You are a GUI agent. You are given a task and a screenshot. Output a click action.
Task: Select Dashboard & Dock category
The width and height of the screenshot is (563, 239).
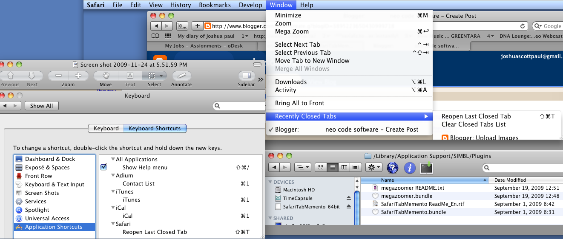tap(54, 159)
